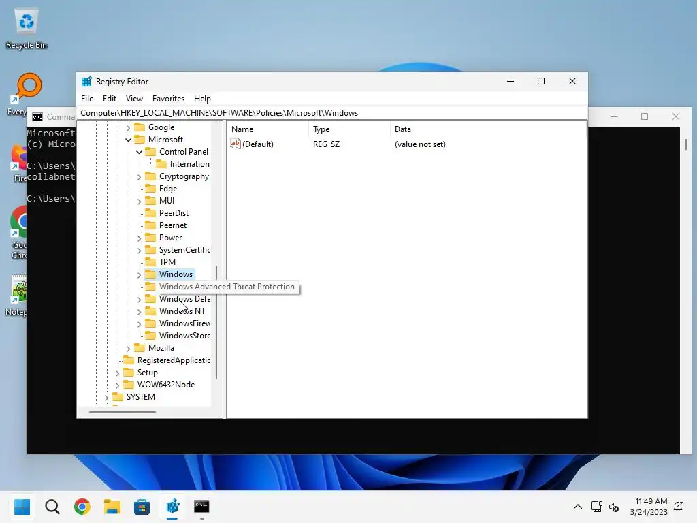
Task: Open the Help menu in Registry Editor
Action: pos(202,99)
